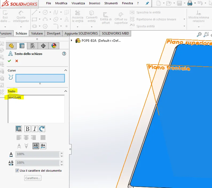This screenshot has height=188, width=212.
Task: Open the New document dropdown arrow
Action: coord(164,3)
